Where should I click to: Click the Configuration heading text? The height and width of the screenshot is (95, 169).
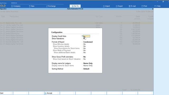click(x=57, y=32)
